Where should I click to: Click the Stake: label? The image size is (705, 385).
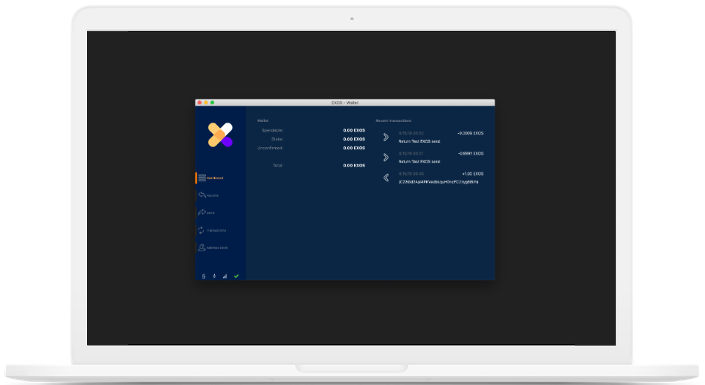(x=277, y=139)
